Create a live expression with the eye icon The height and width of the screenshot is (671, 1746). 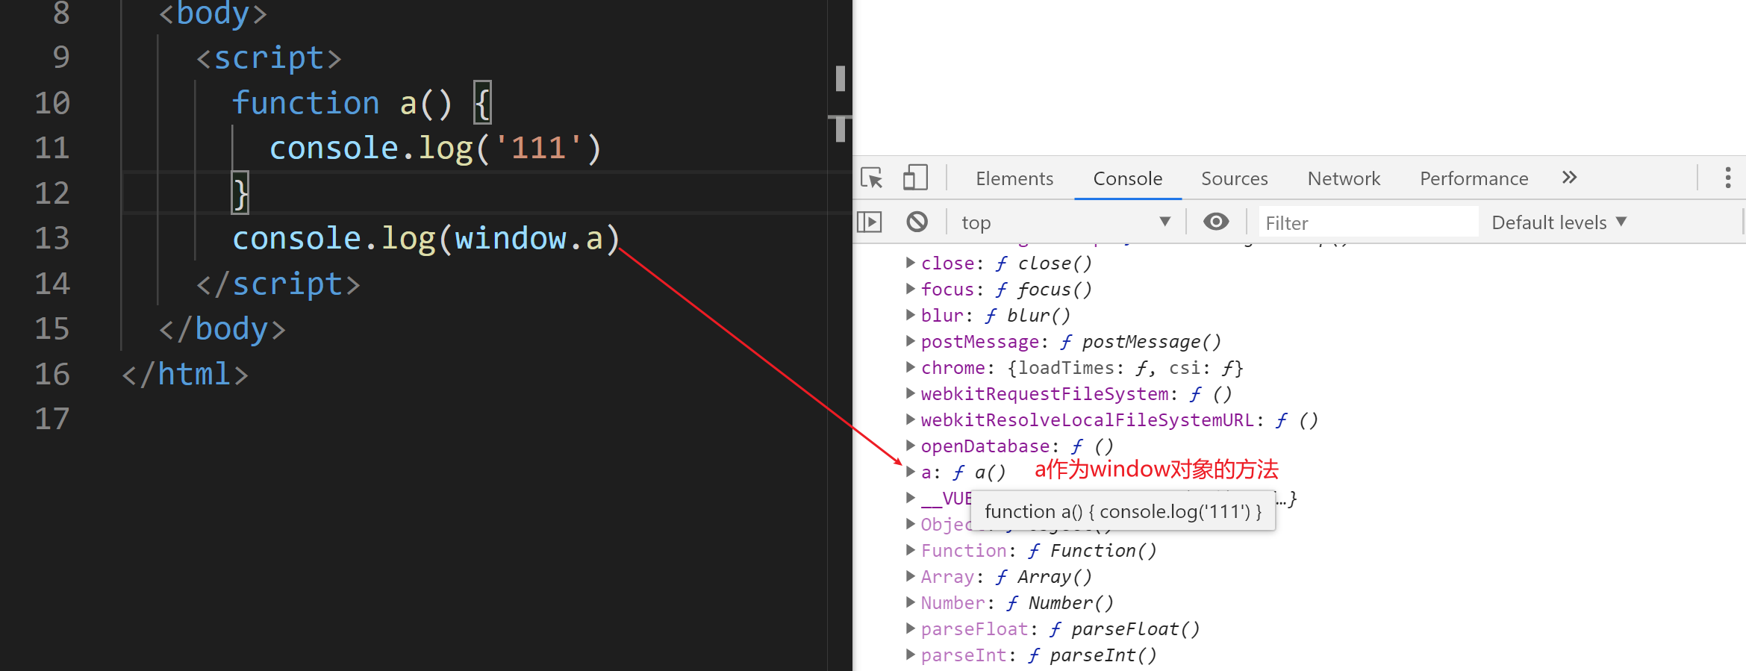click(x=1216, y=222)
